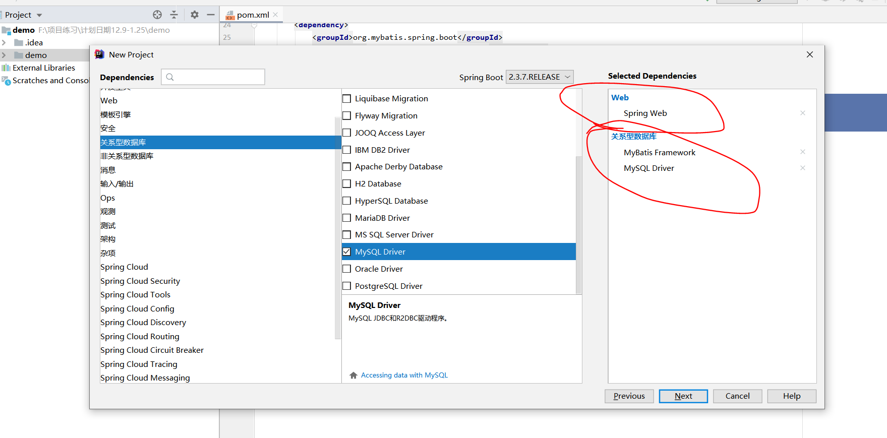
Task: Check MariaDB Driver
Action: 347,218
